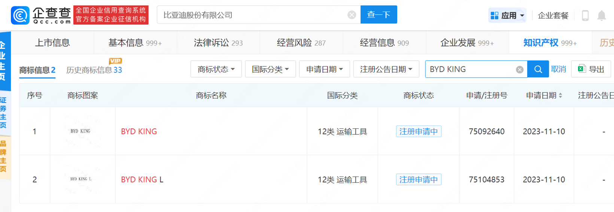Open the notification bell
This screenshot has width=614, height=212.
601,15
